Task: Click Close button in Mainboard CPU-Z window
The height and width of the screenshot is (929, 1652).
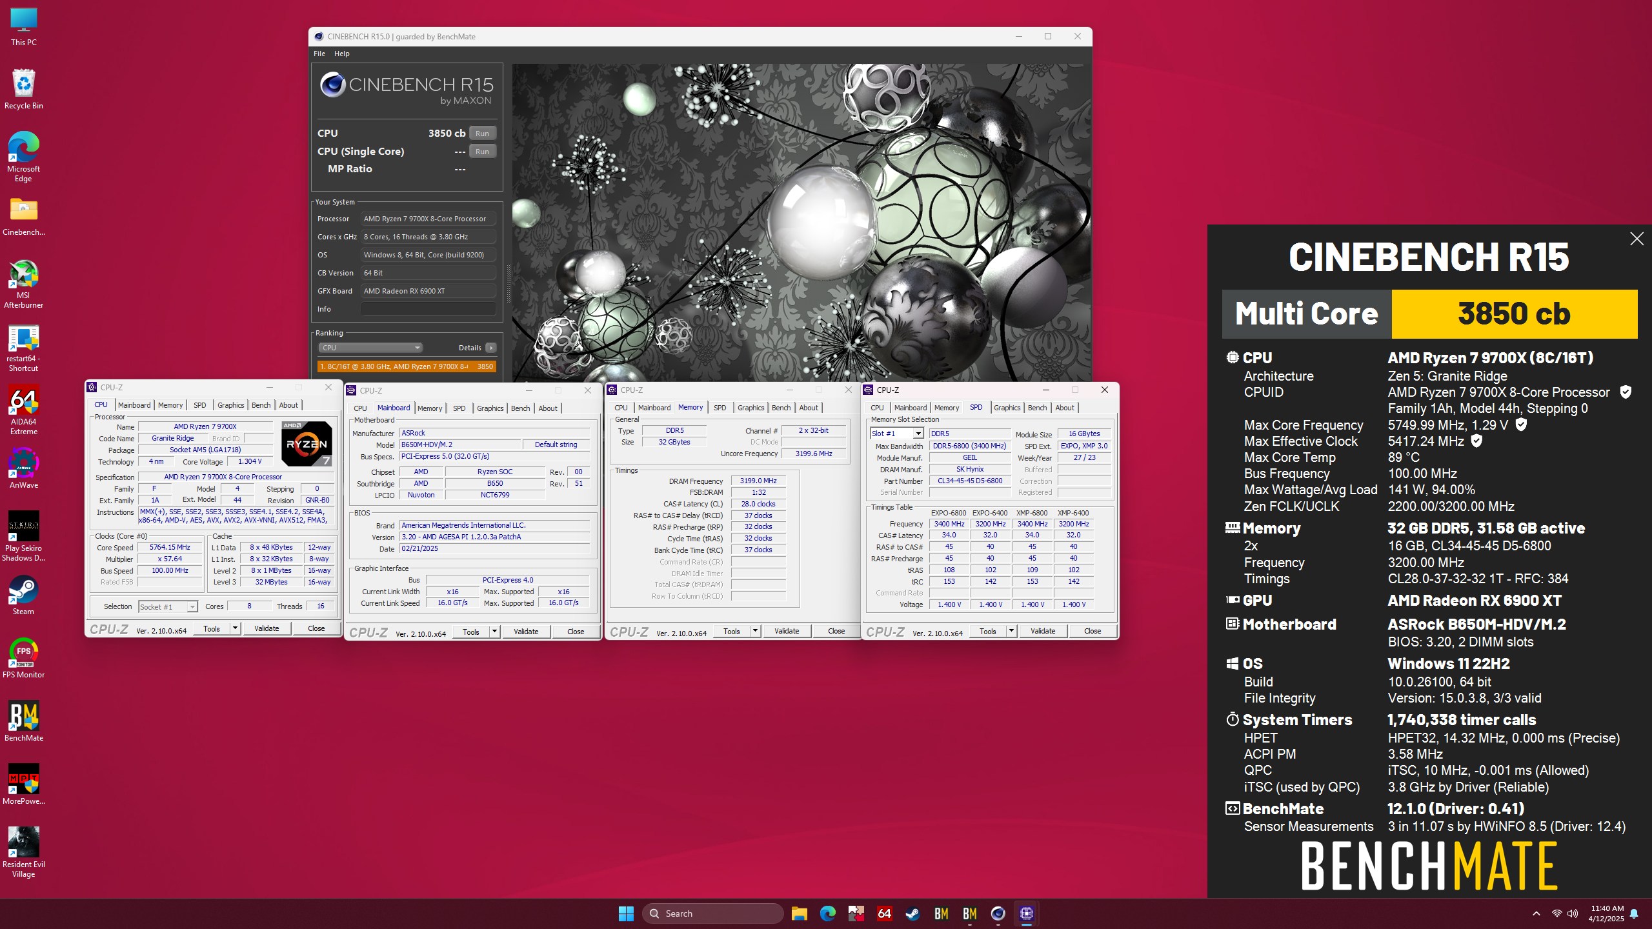Action: (576, 632)
